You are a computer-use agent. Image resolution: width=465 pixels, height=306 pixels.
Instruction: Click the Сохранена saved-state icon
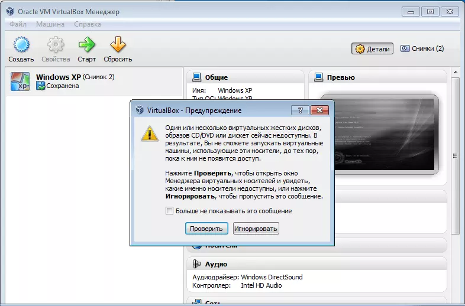click(x=40, y=86)
